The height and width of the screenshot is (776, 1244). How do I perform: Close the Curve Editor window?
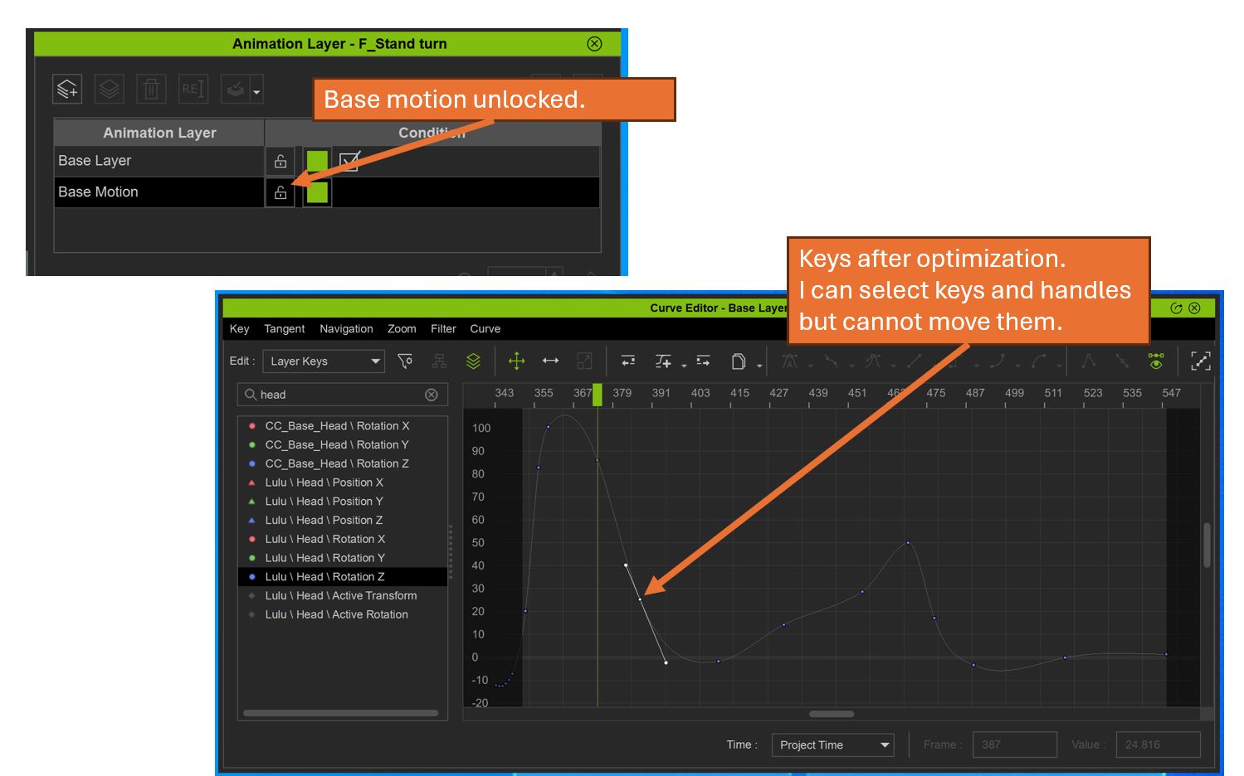click(x=1194, y=308)
